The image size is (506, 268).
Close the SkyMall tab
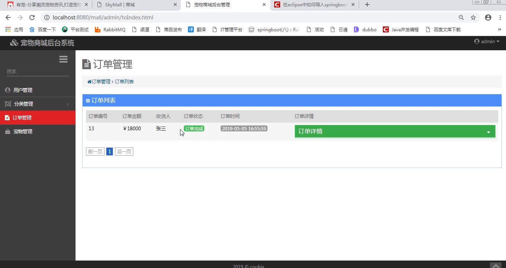point(175,5)
